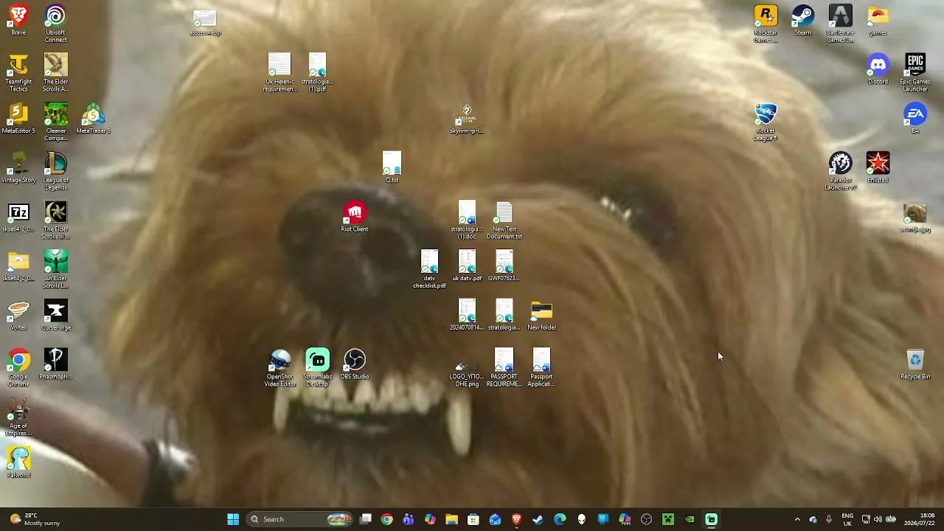
Task: Select the Cleaner Compa... desktop icon
Action: click(56, 122)
